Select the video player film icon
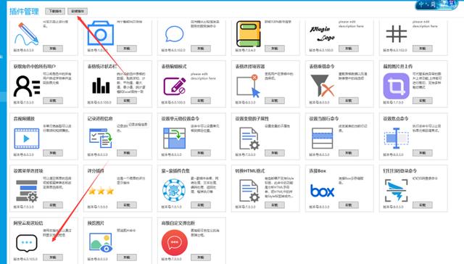The width and height of the screenshot is (464, 264). coord(27,139)
